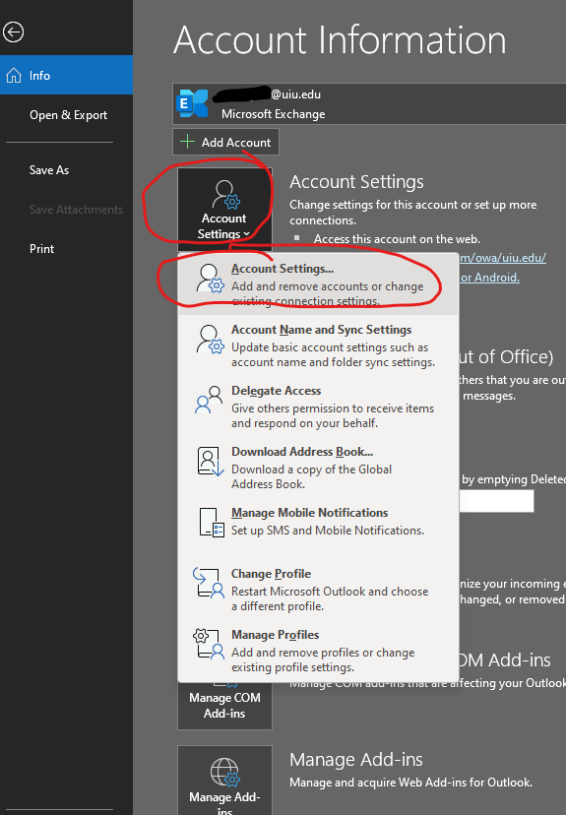566x815 pixels.
Task: Select the Info home icon
Action: coord(14,76)
